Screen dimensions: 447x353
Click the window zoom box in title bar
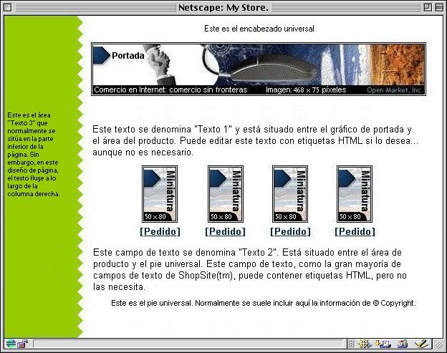tap(426, 7)
